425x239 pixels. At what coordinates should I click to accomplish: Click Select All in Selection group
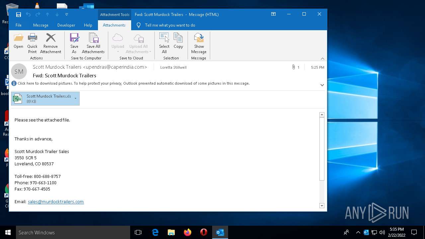tap(164, 43)
